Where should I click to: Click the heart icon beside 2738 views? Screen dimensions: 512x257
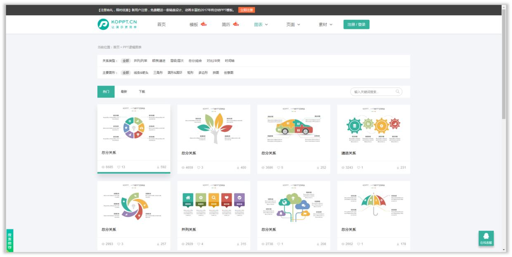point(279,244)
